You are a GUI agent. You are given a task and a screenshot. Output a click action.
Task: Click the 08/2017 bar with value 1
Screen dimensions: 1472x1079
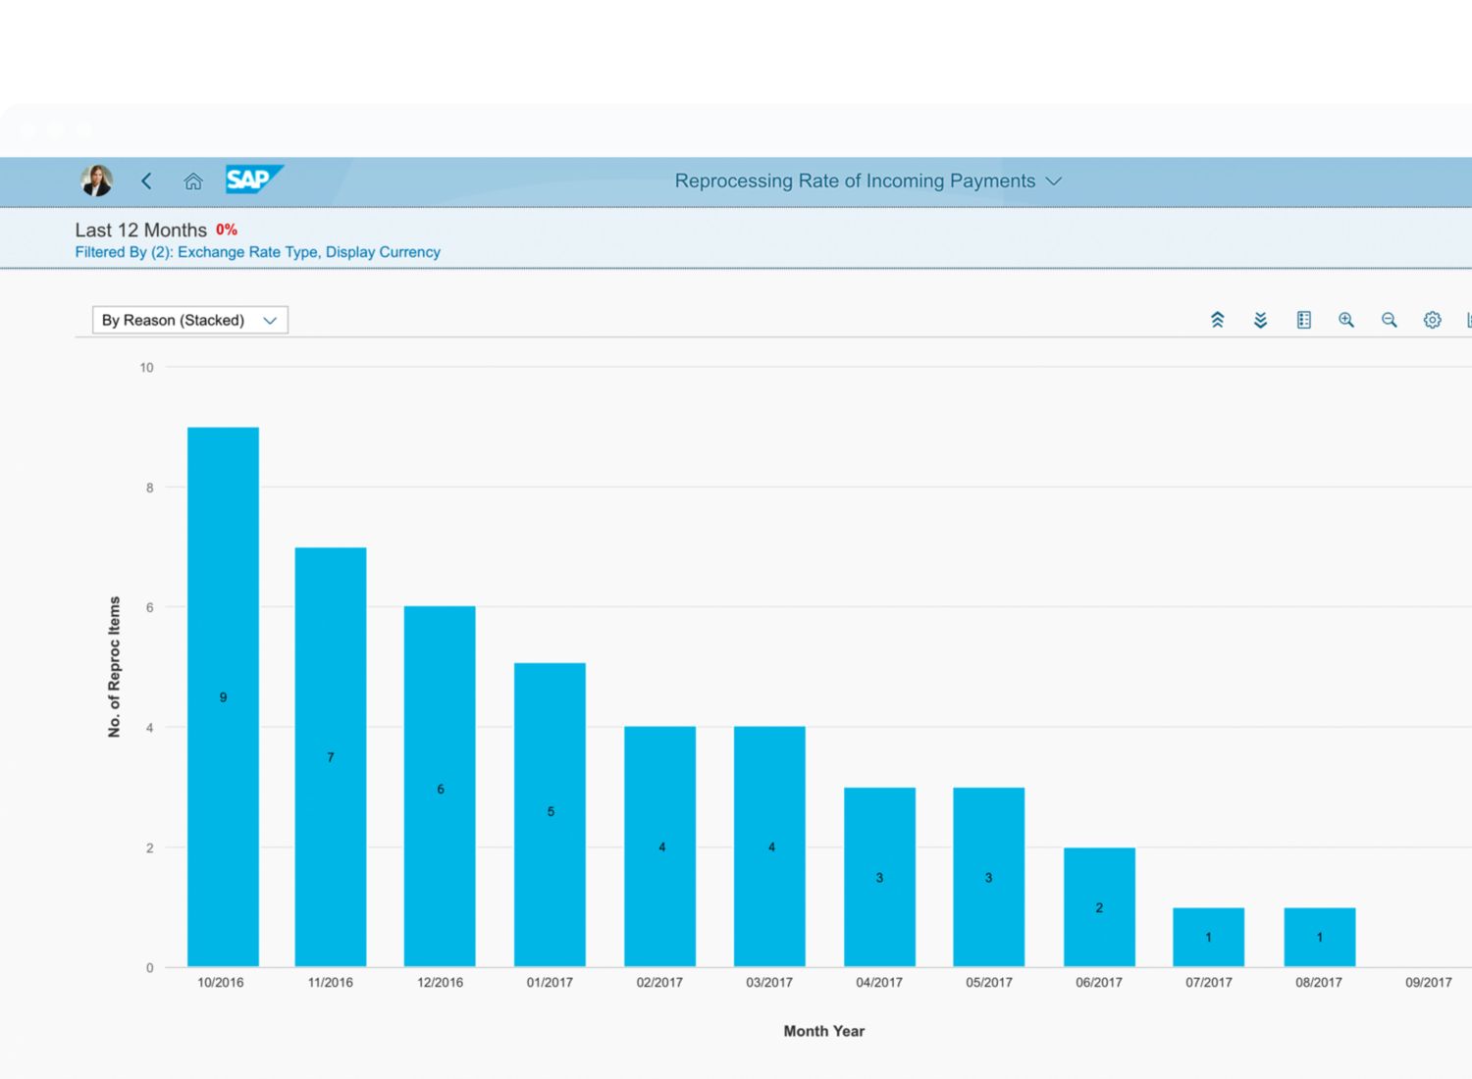[x=1319, y=937]
